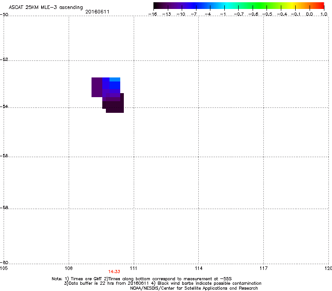Screen dimensions: 332x291
Task: Click colorbar label -0.4
Action: pyautogui.click(x=282, y=14)
